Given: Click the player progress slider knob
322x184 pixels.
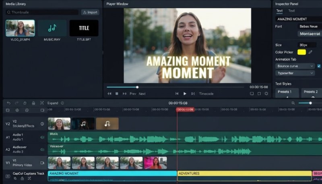Looking at the screenshot, I should coord(137,87).
